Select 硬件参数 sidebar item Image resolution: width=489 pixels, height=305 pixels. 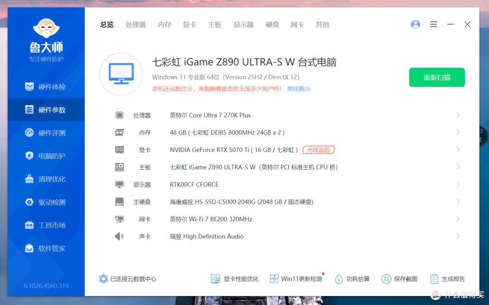(x=46, y=110)
